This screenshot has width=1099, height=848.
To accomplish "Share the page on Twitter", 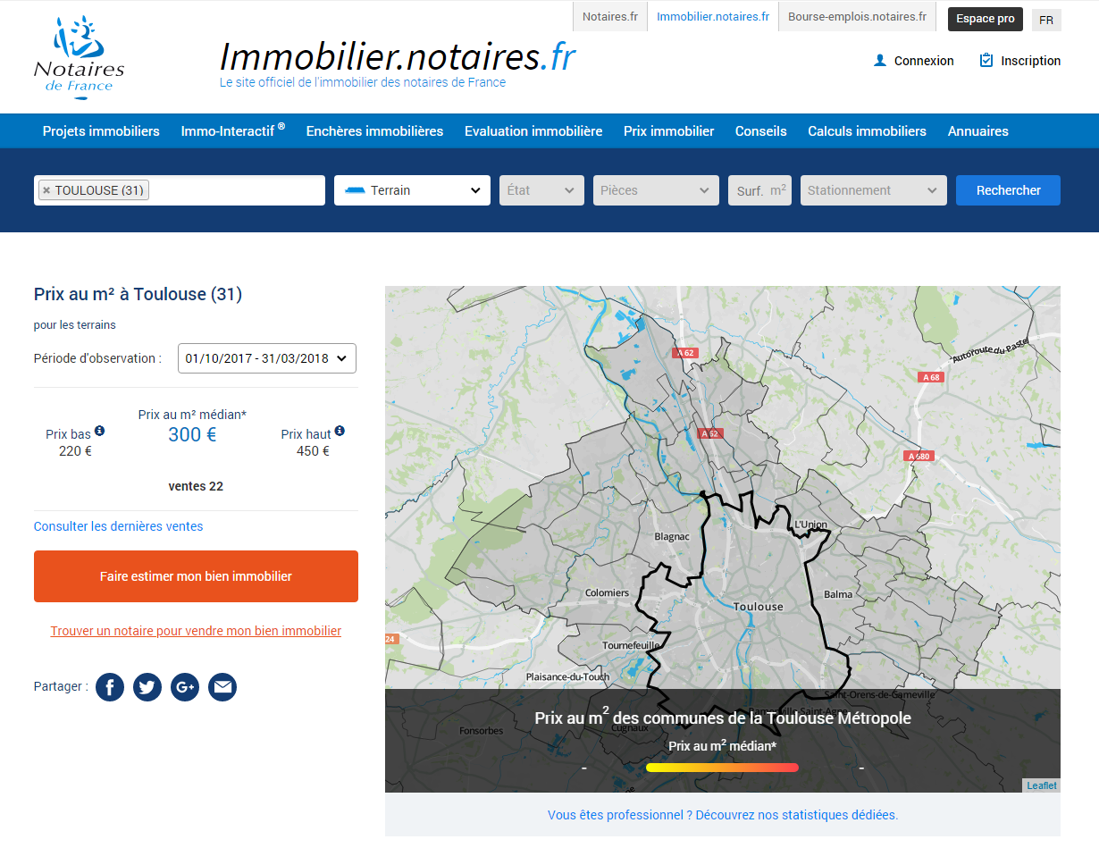I will point(147,687).
